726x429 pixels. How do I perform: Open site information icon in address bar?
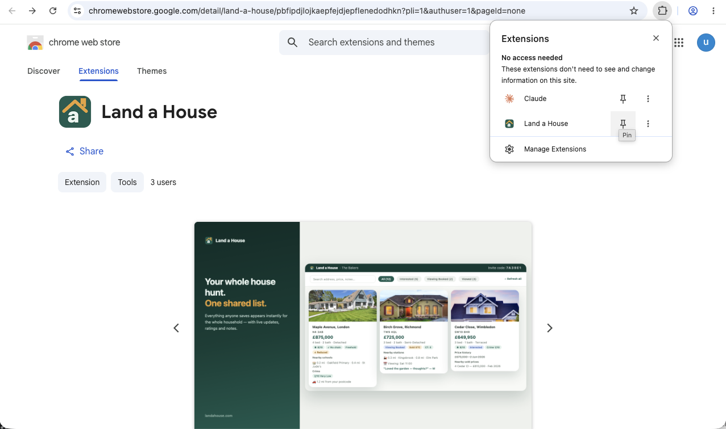coord(78,11)
